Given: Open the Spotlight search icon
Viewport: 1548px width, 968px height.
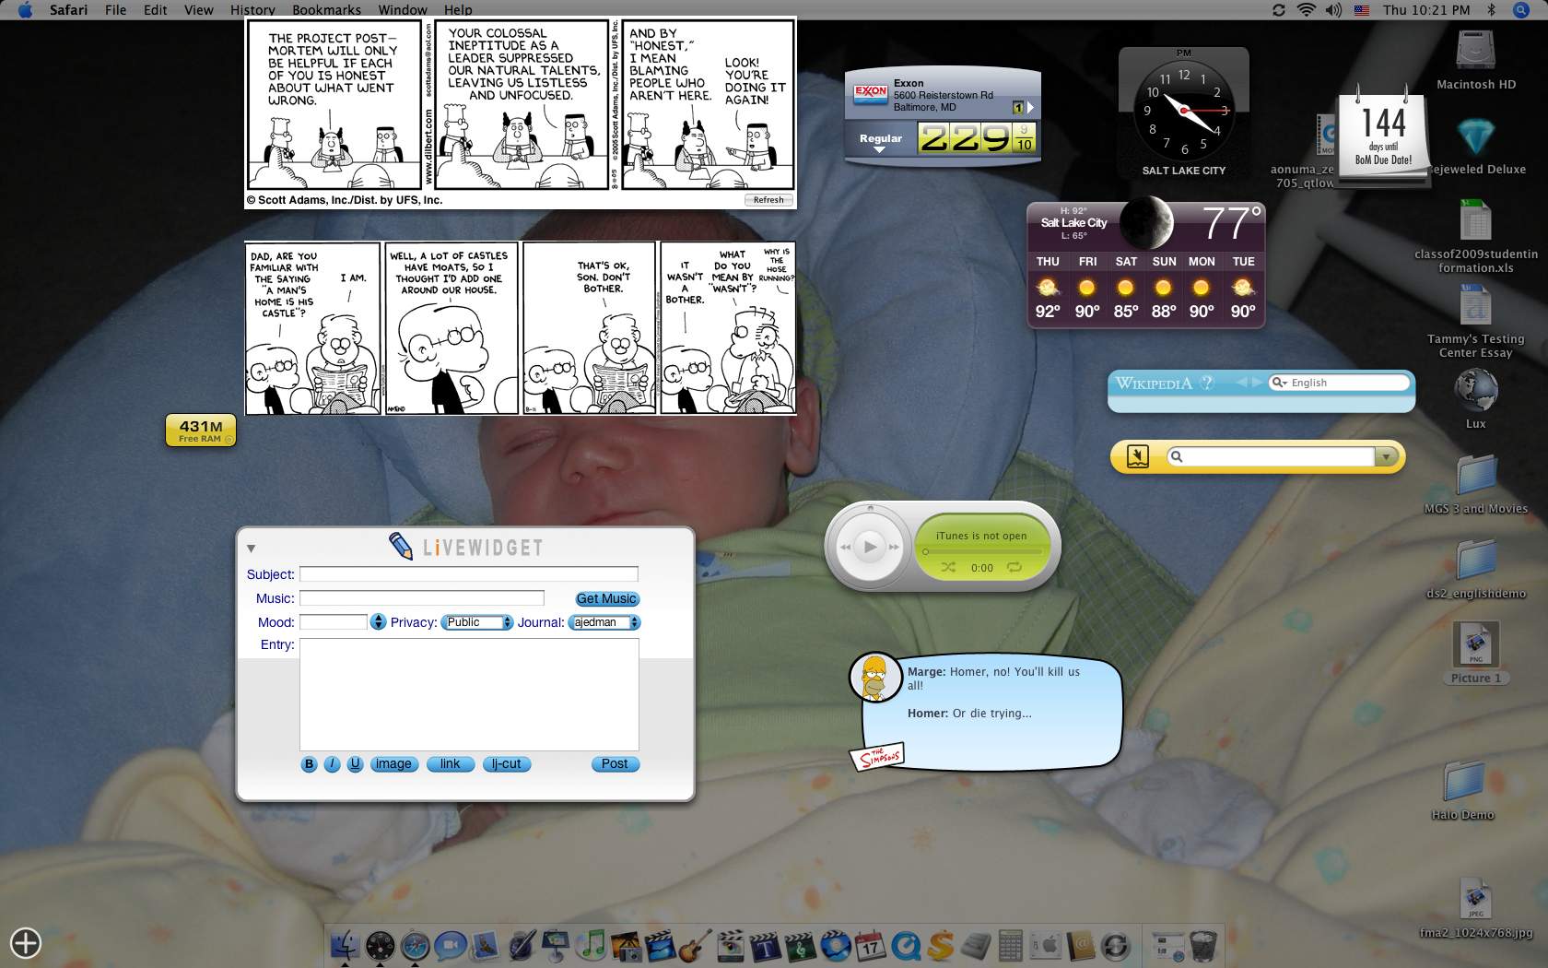Looking at the screenshot, I should pos(1521,10).
